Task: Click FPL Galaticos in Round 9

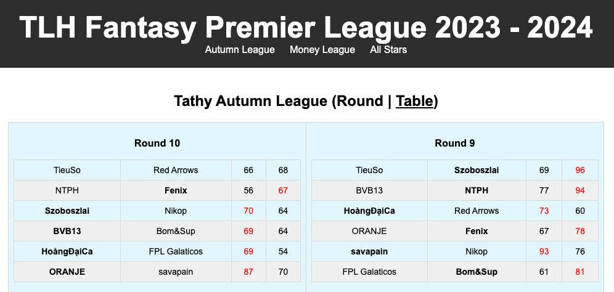Action: tap(369, 272)
